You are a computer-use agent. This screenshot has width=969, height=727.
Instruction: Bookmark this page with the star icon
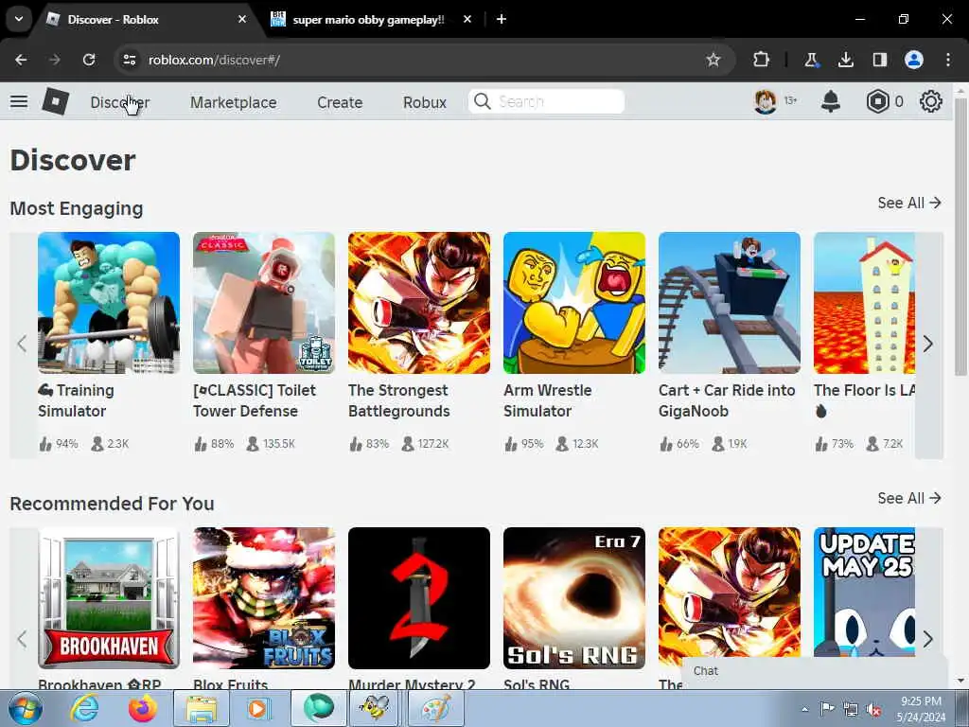714,60
